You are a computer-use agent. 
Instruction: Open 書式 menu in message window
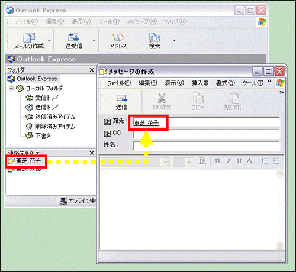tap(226, 83)
